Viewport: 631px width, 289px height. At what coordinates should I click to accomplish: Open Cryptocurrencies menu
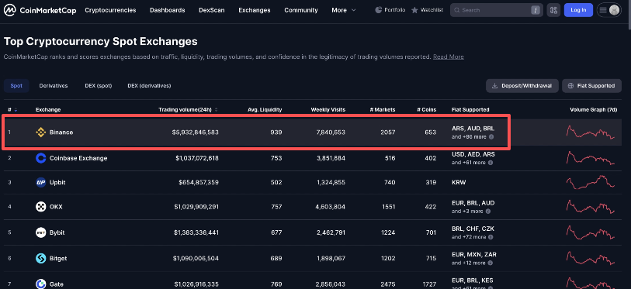point(110,10)
